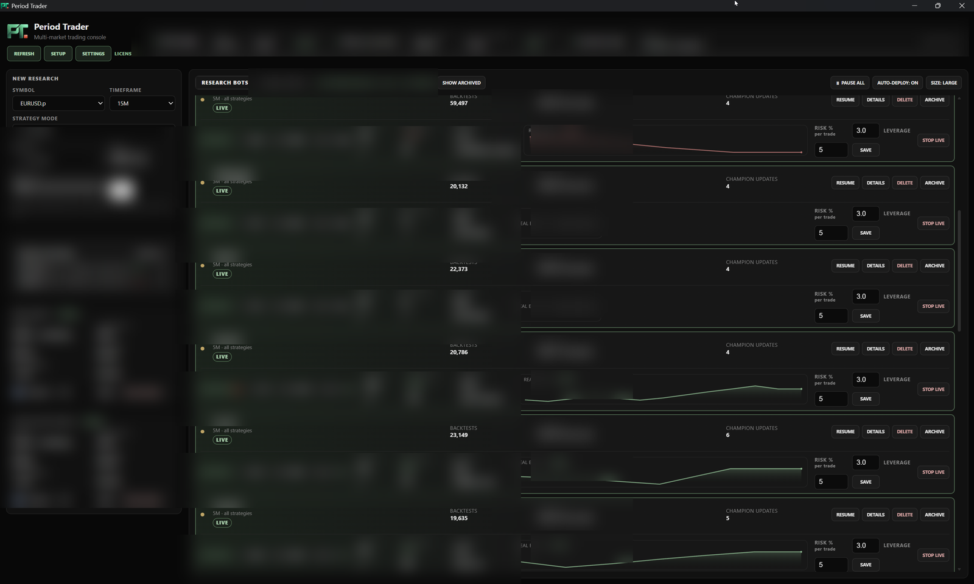Image resolution: width=974 pixels, height=584 pixels.
Task: Open the TIMEFRAME dropdown showing 15M
Action: pos(142,103)
